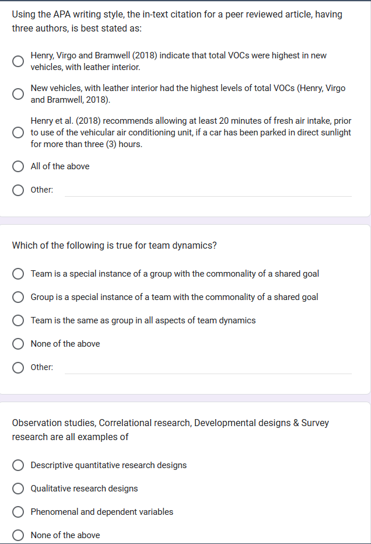The height and width of the screenshot is (544, 371).
Task: Pick 'None of the above' for research designs question
Action: point(18,535)
